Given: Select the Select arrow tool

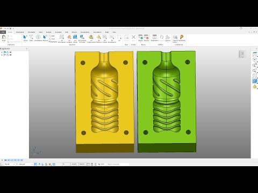Looking at the screenshot, I should (x=25, y=37).
